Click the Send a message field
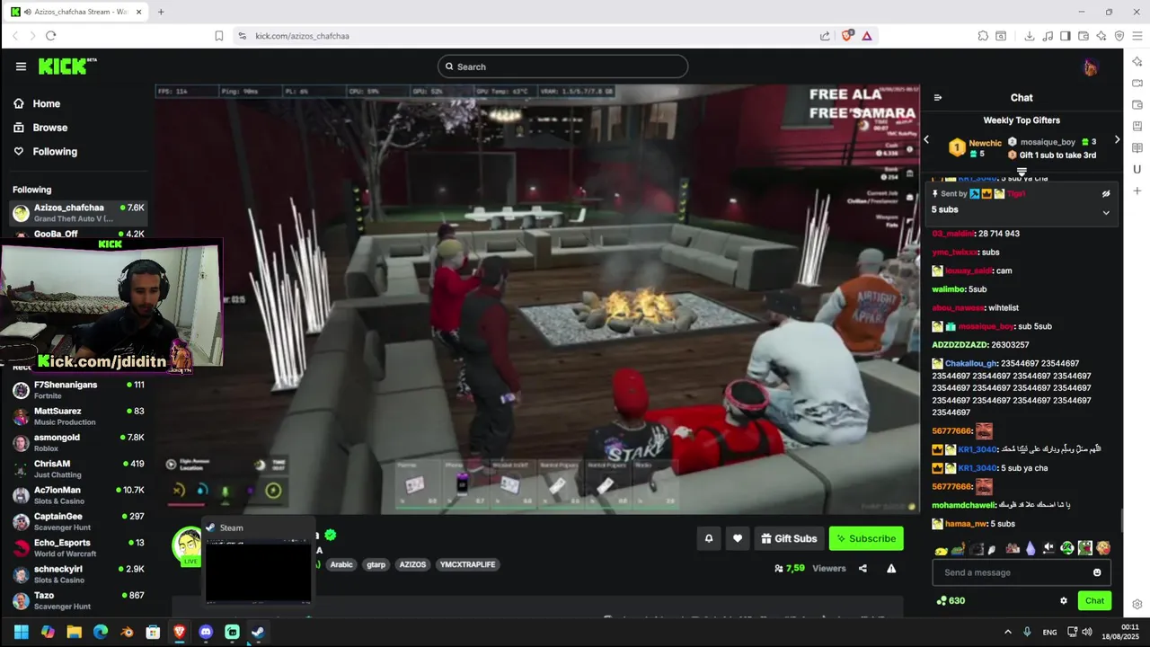 pos(1013,572)
